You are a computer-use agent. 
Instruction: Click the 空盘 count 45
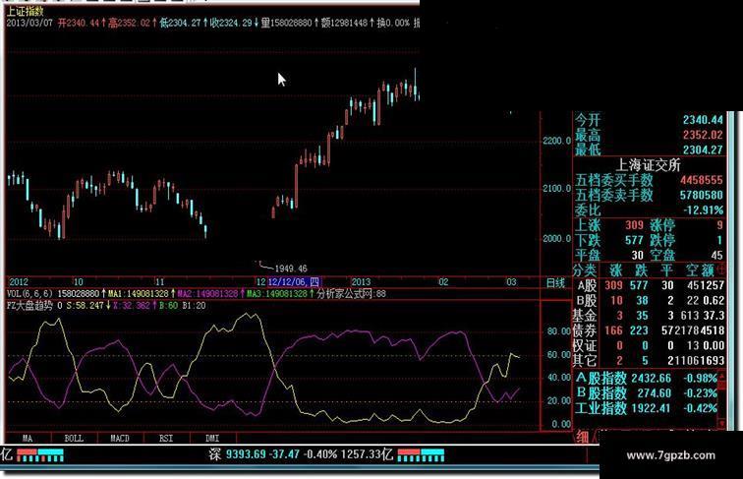click(x=716, y=255)
